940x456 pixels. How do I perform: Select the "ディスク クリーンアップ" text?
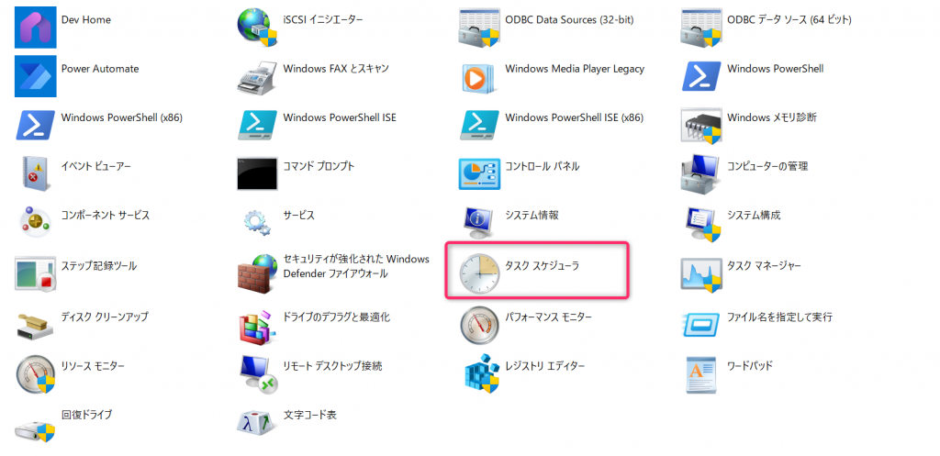pyautogui.click(x=105, y=316)
